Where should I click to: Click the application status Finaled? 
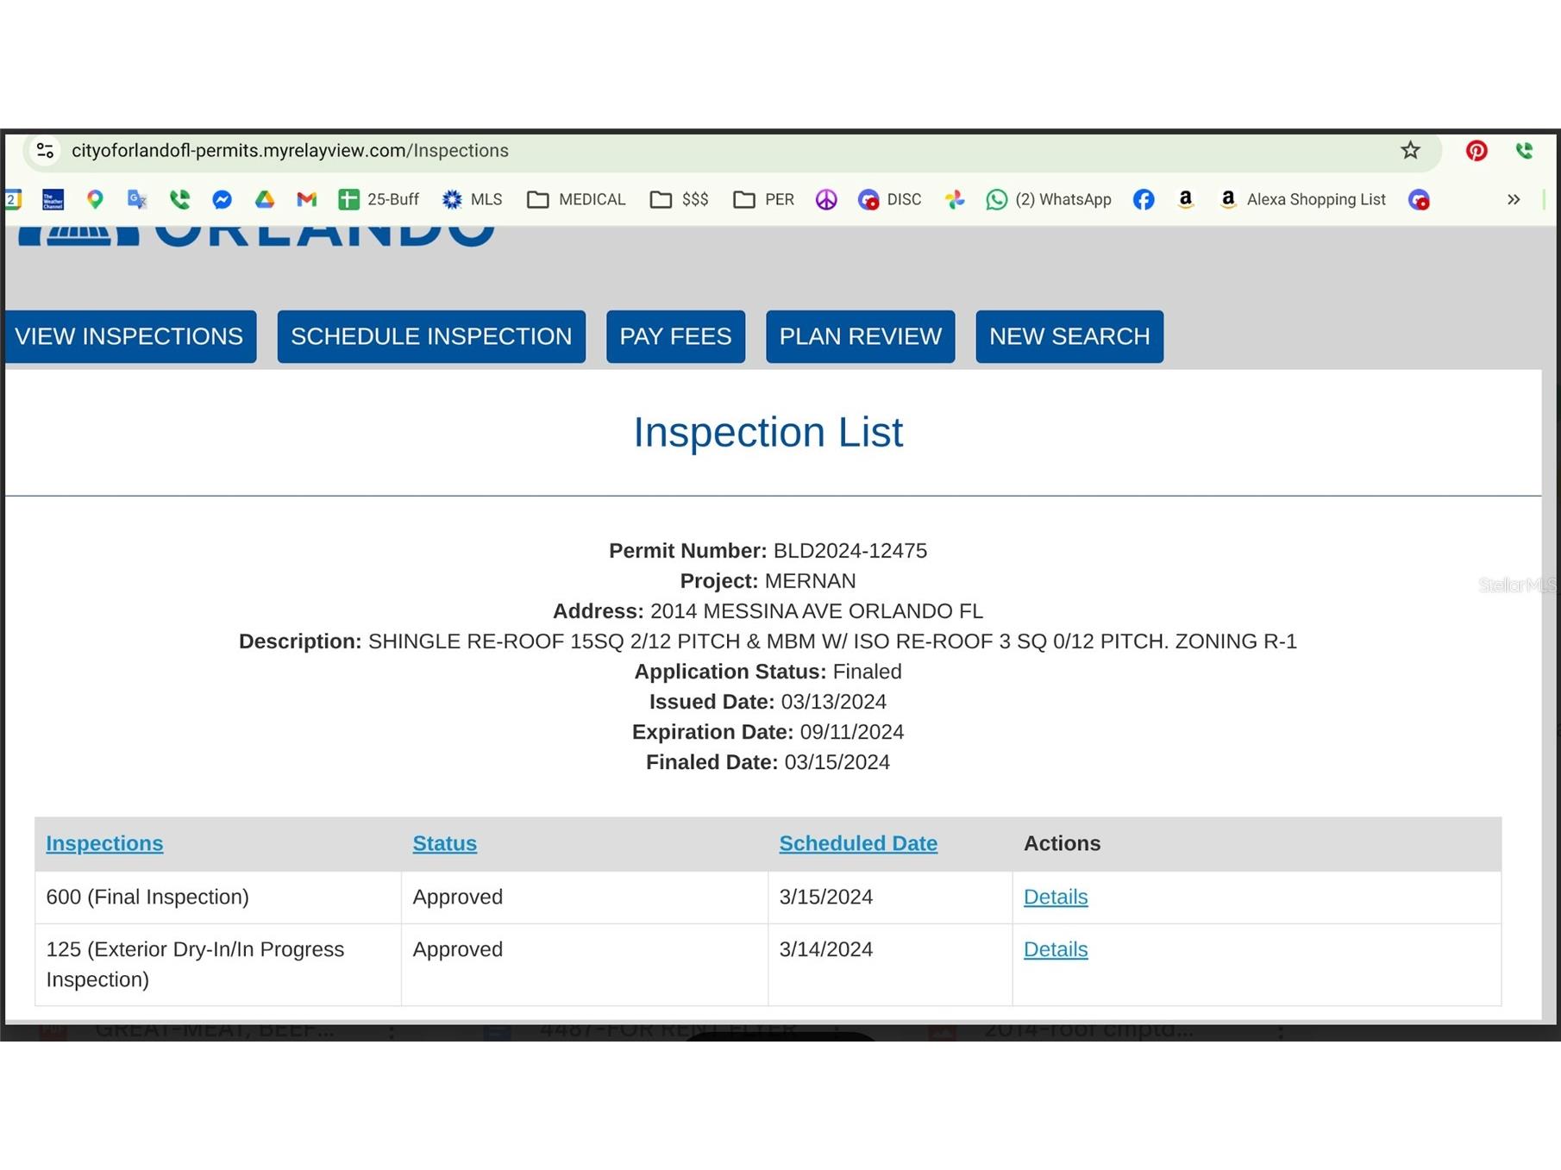tap(868, 672)
